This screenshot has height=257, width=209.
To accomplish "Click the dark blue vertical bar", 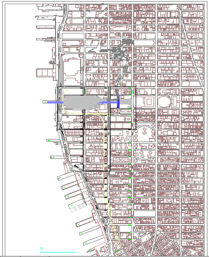I will 118,101.
